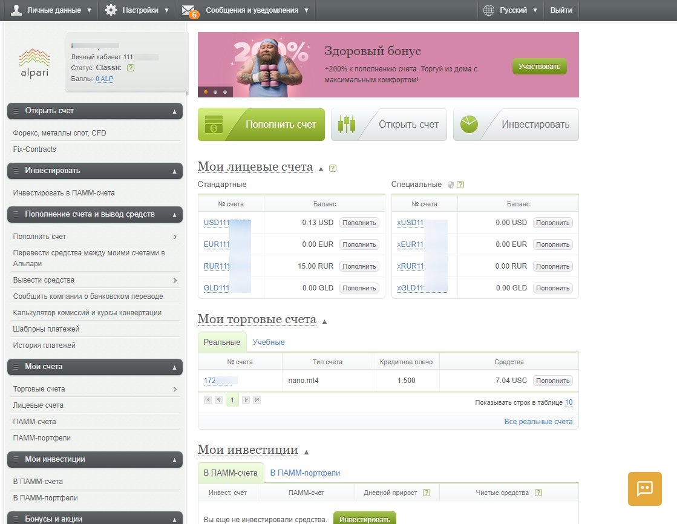Open the Все реальные счета link
Viewport: 677px width, 524px height.
tap(538, 421)
